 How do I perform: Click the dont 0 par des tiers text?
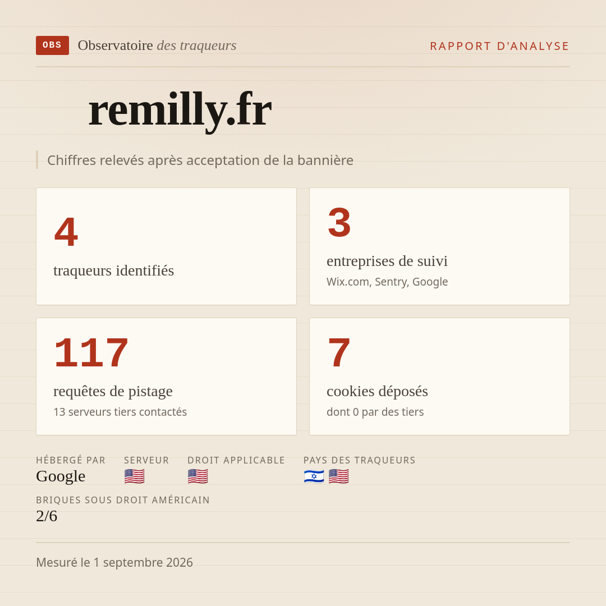(x=375, y=412)
